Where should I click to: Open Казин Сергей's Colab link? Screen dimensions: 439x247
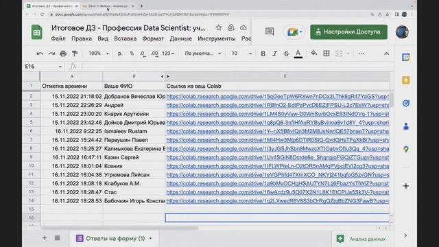pos(277,157)
